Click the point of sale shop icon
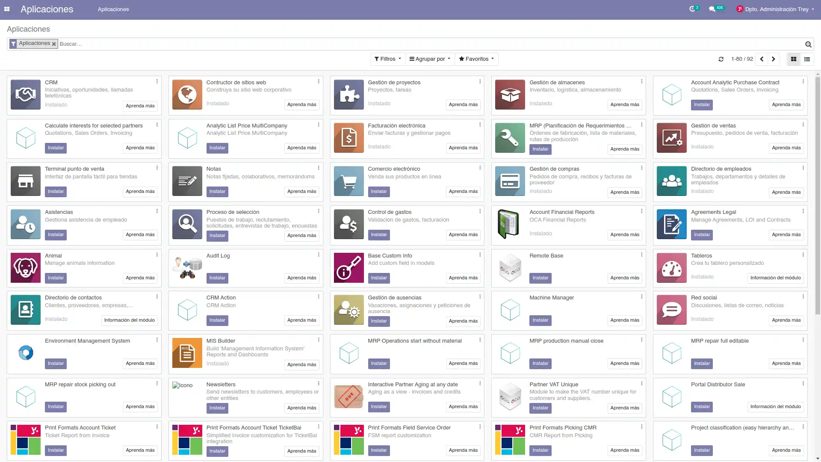 coord(26,181)
